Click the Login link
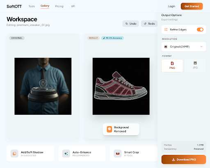The image size is (210, 168). (x=171, y=6)
